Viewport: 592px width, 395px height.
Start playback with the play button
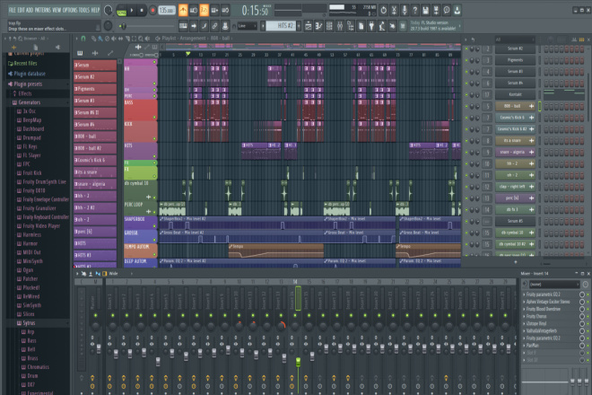click(x=132, y=11)
